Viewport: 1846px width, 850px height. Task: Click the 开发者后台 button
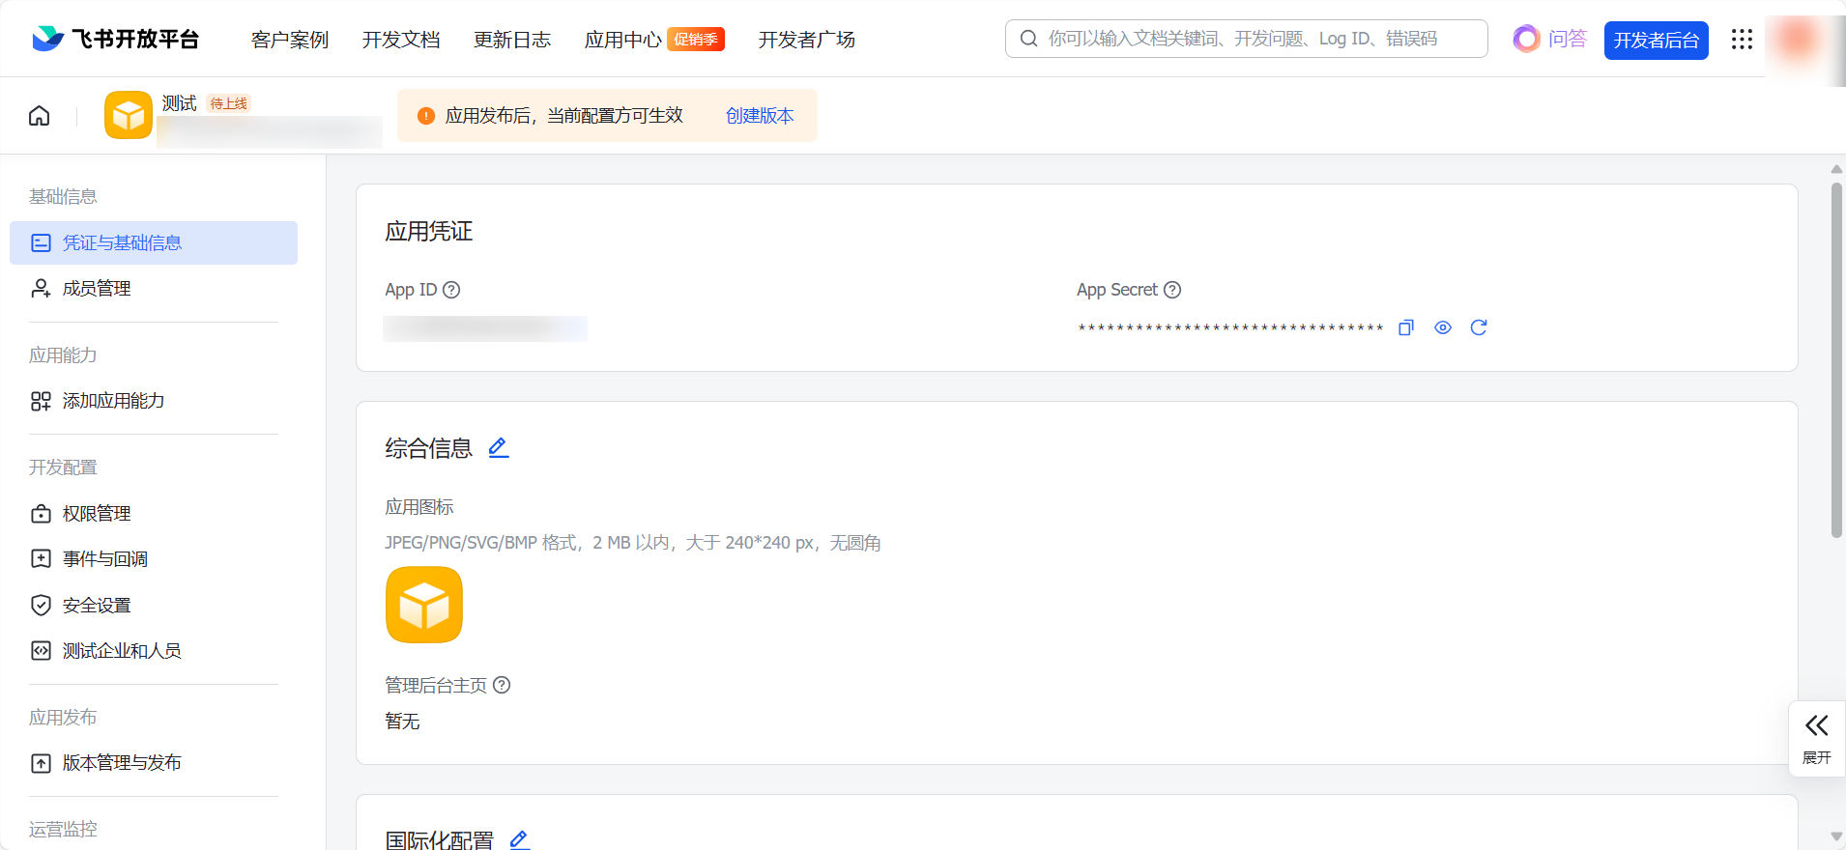1657,41
